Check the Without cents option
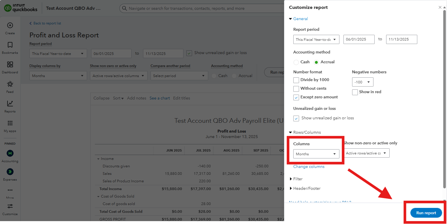 (x=296, y=89)
